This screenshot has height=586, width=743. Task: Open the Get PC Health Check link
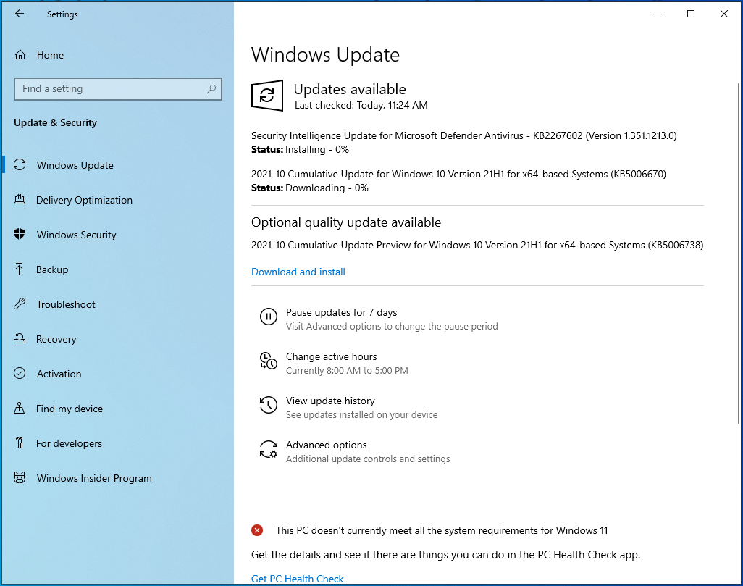pyautogui.click(x=297, y=579)
